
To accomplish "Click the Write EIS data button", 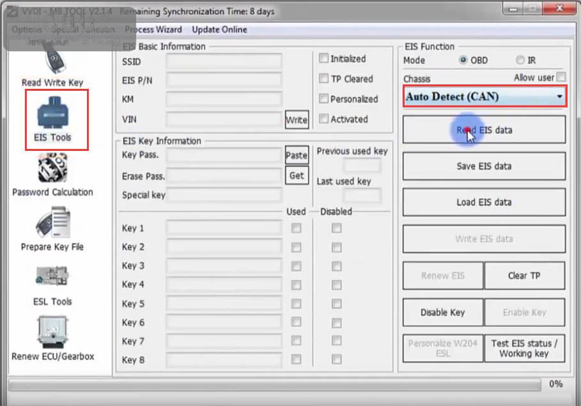I will pos(484,238).
